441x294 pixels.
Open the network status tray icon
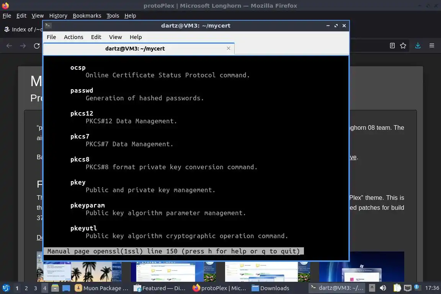tap(408, 288)
